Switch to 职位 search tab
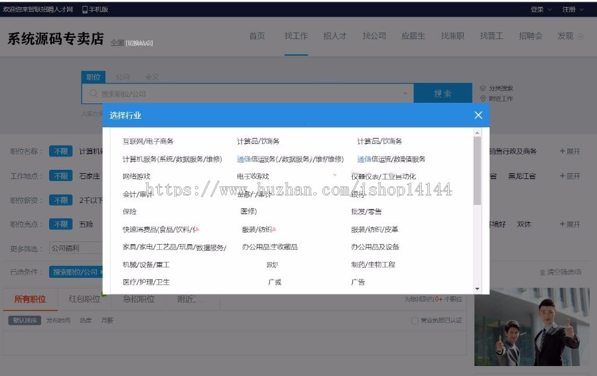Image resolution: width=597 pixels, height=376 pixels. [x=94, y=77]
